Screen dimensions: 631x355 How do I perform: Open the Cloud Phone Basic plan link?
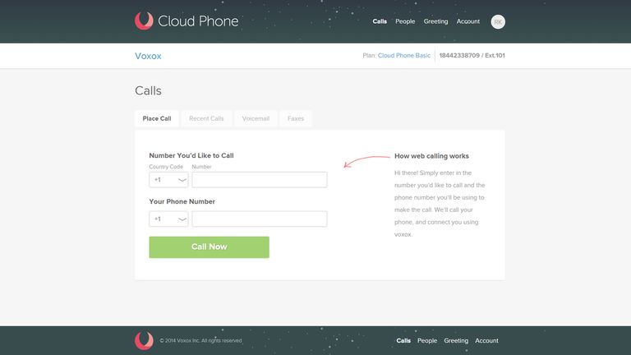404,56
